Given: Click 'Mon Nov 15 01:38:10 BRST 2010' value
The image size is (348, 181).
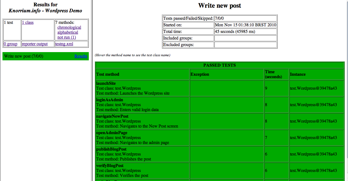Looking at the screenshot, I should pyautogui.click(x=245, y=25).
